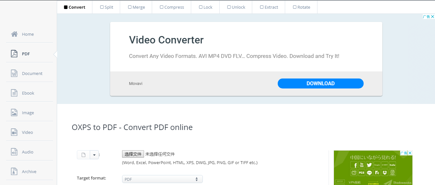Open Ebook converter via lined page icon
This screenshot has height=185, width=435.
point(14,93)
